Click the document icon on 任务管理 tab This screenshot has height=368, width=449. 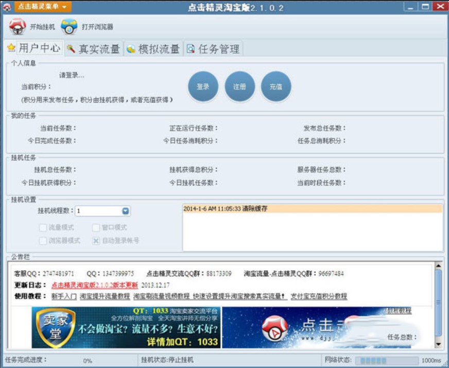pyautogui.click(x=191, y=49)
